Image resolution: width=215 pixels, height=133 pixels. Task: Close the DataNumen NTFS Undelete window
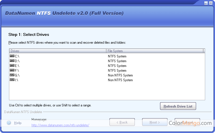tap(211, 3)
